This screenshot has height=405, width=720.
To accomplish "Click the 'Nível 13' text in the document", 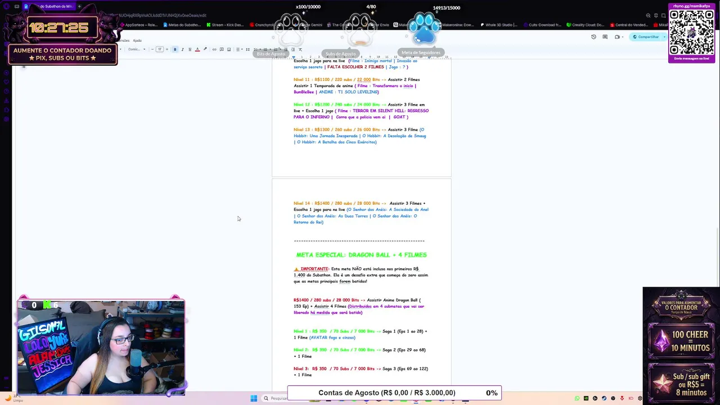I will pos(302,129).
